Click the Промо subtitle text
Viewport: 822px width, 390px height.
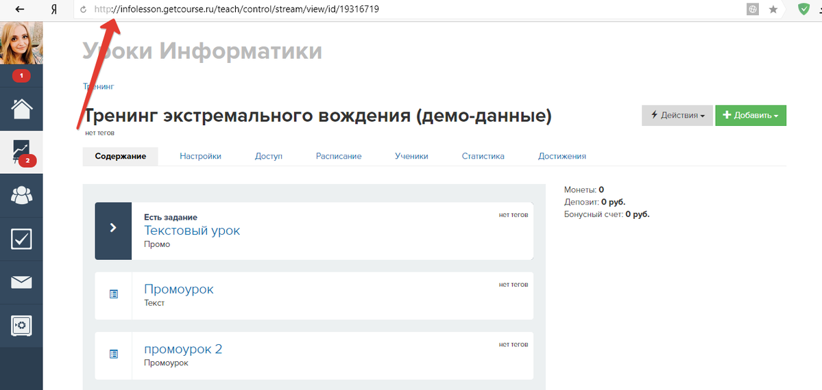(157, 244)
